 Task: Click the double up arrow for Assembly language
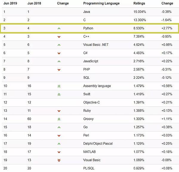(x=59, y=86)
